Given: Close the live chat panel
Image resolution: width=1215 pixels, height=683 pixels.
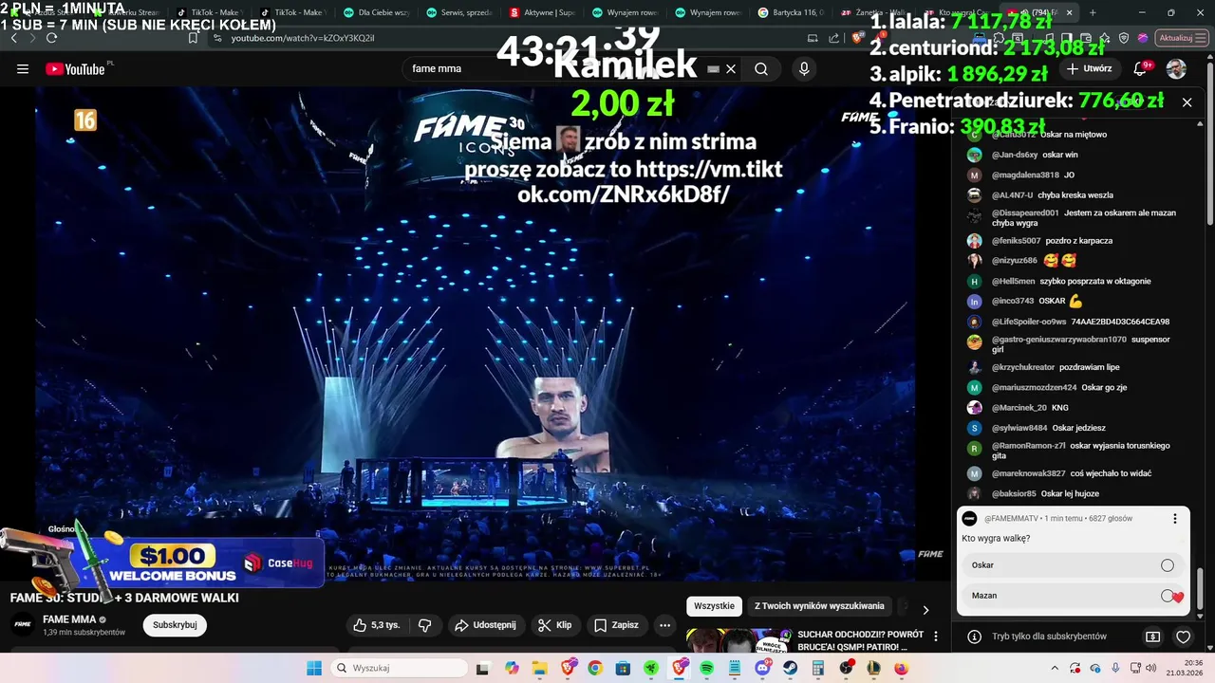Looking at the screenshot, I should [x=1187, y=102].
